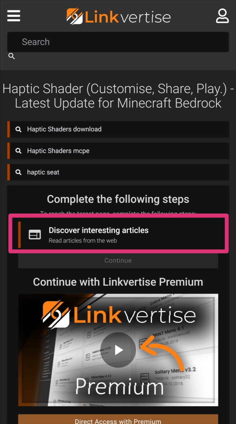The image size is (236, 424).
Task: Click magnifier icon beside haptic seat
Action: point(19,172)
